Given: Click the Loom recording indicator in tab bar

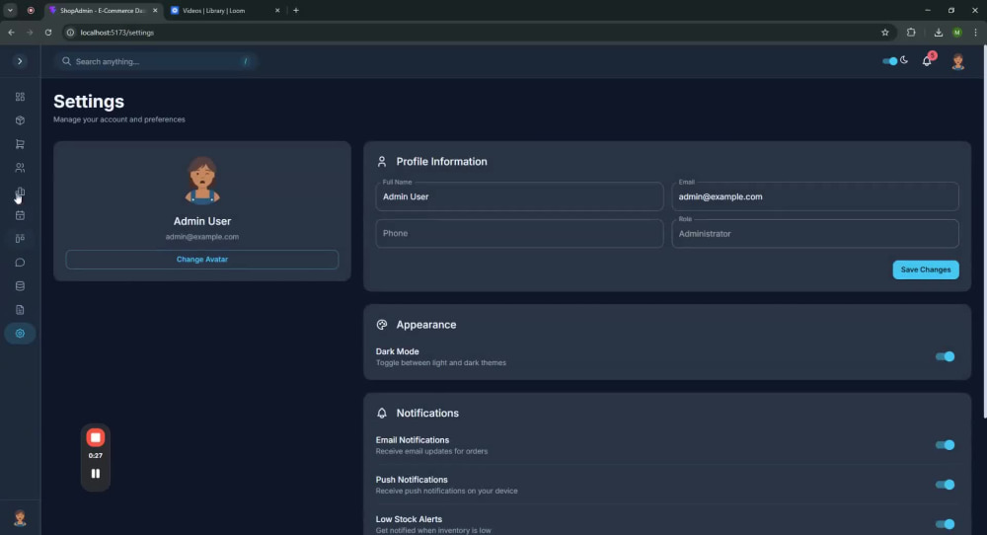Looking at the screenshot, I should click(31, 11).
